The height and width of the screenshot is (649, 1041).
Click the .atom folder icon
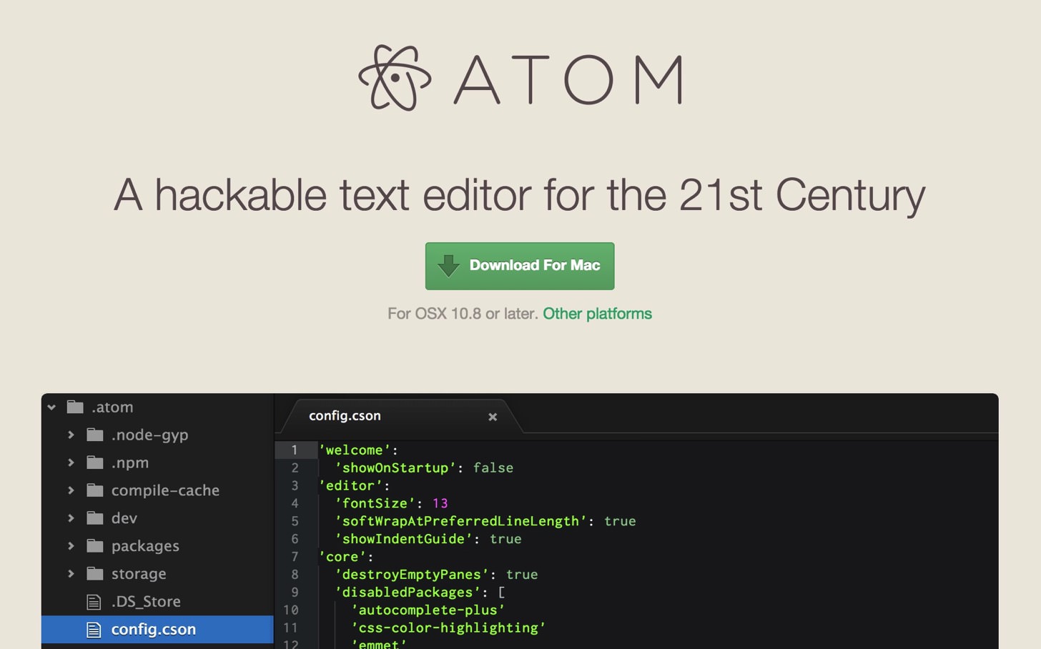click(x=75, y=407)
